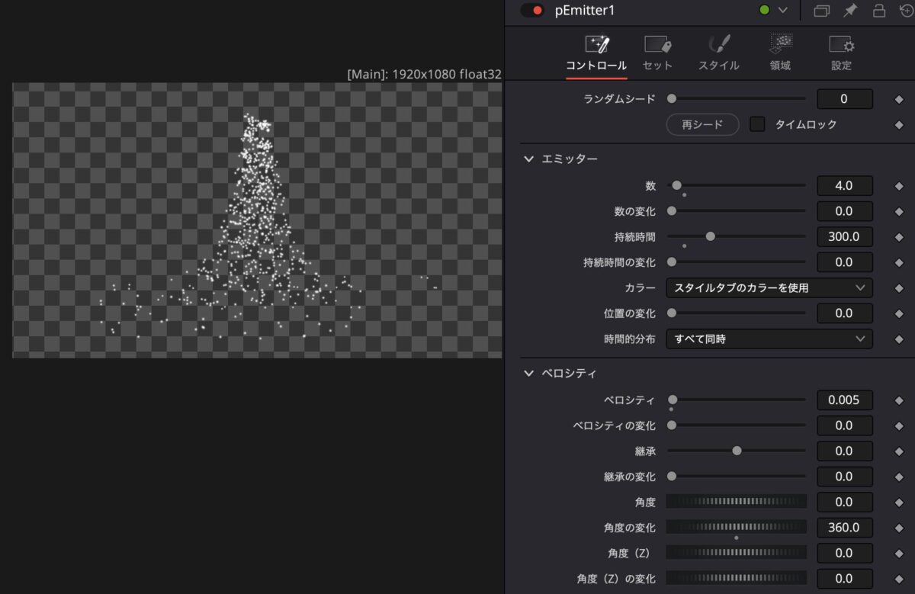Click keyframe diamond for 位置の変化

point(899,313)
